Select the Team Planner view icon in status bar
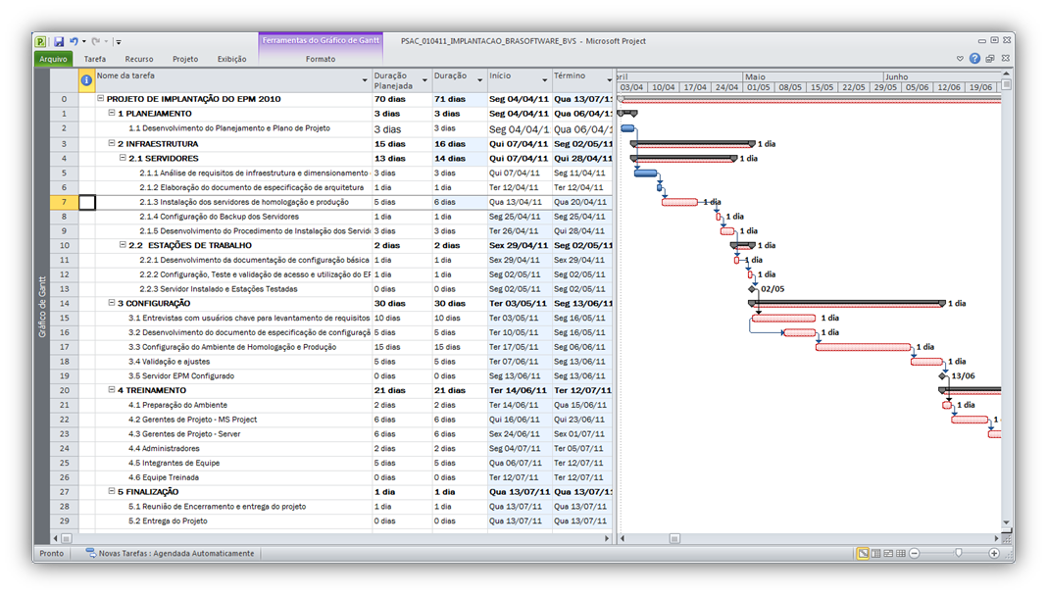The image size is (1047, 595). point(888,552)
